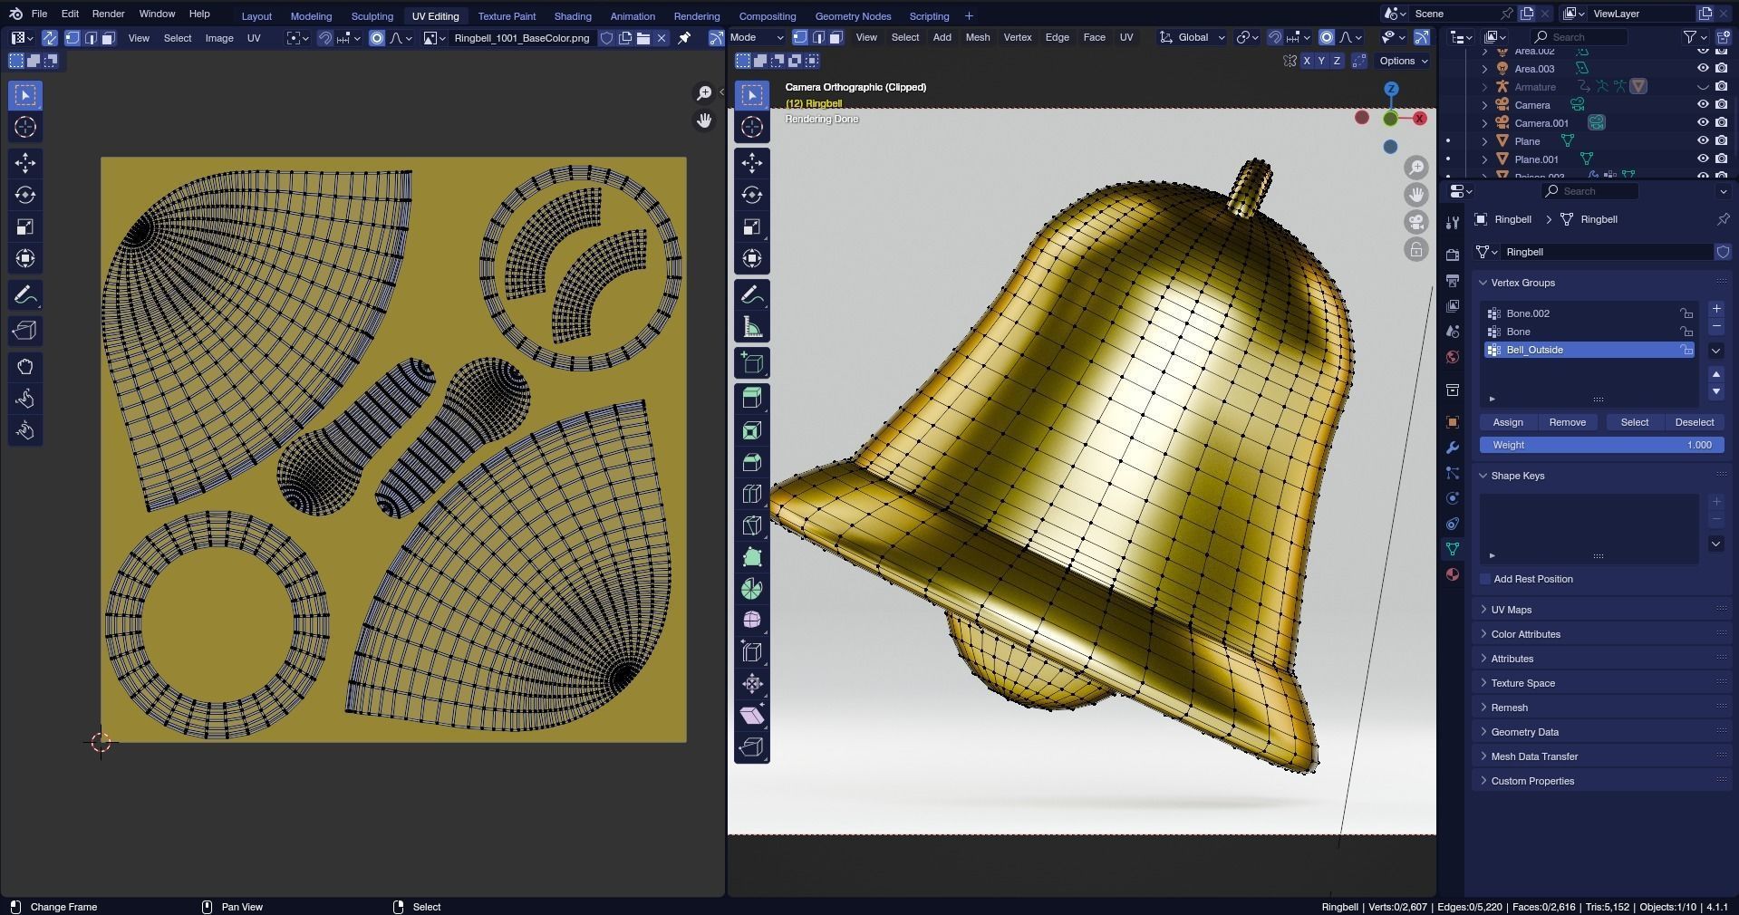The width and height of the screenshot is (1739, 915).
Task: Click the outliner Search field
Action: (1580, 37)
